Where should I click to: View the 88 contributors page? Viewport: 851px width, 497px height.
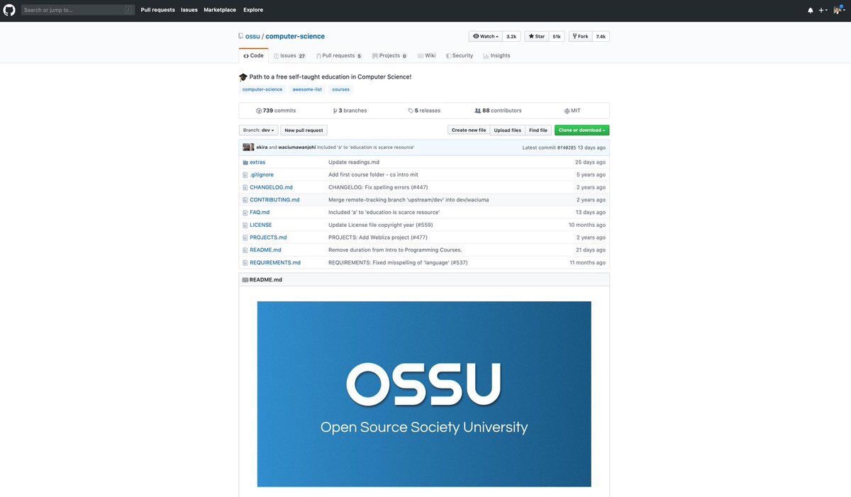coord(498,111)
